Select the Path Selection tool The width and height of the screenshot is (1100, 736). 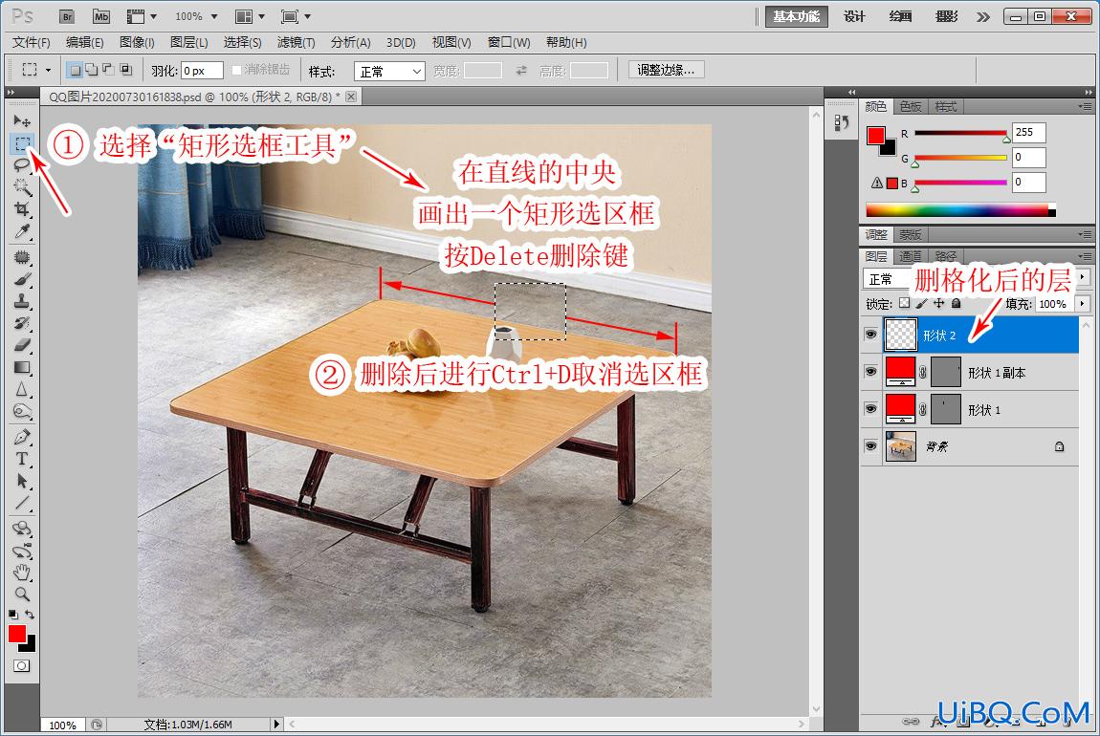22,481
